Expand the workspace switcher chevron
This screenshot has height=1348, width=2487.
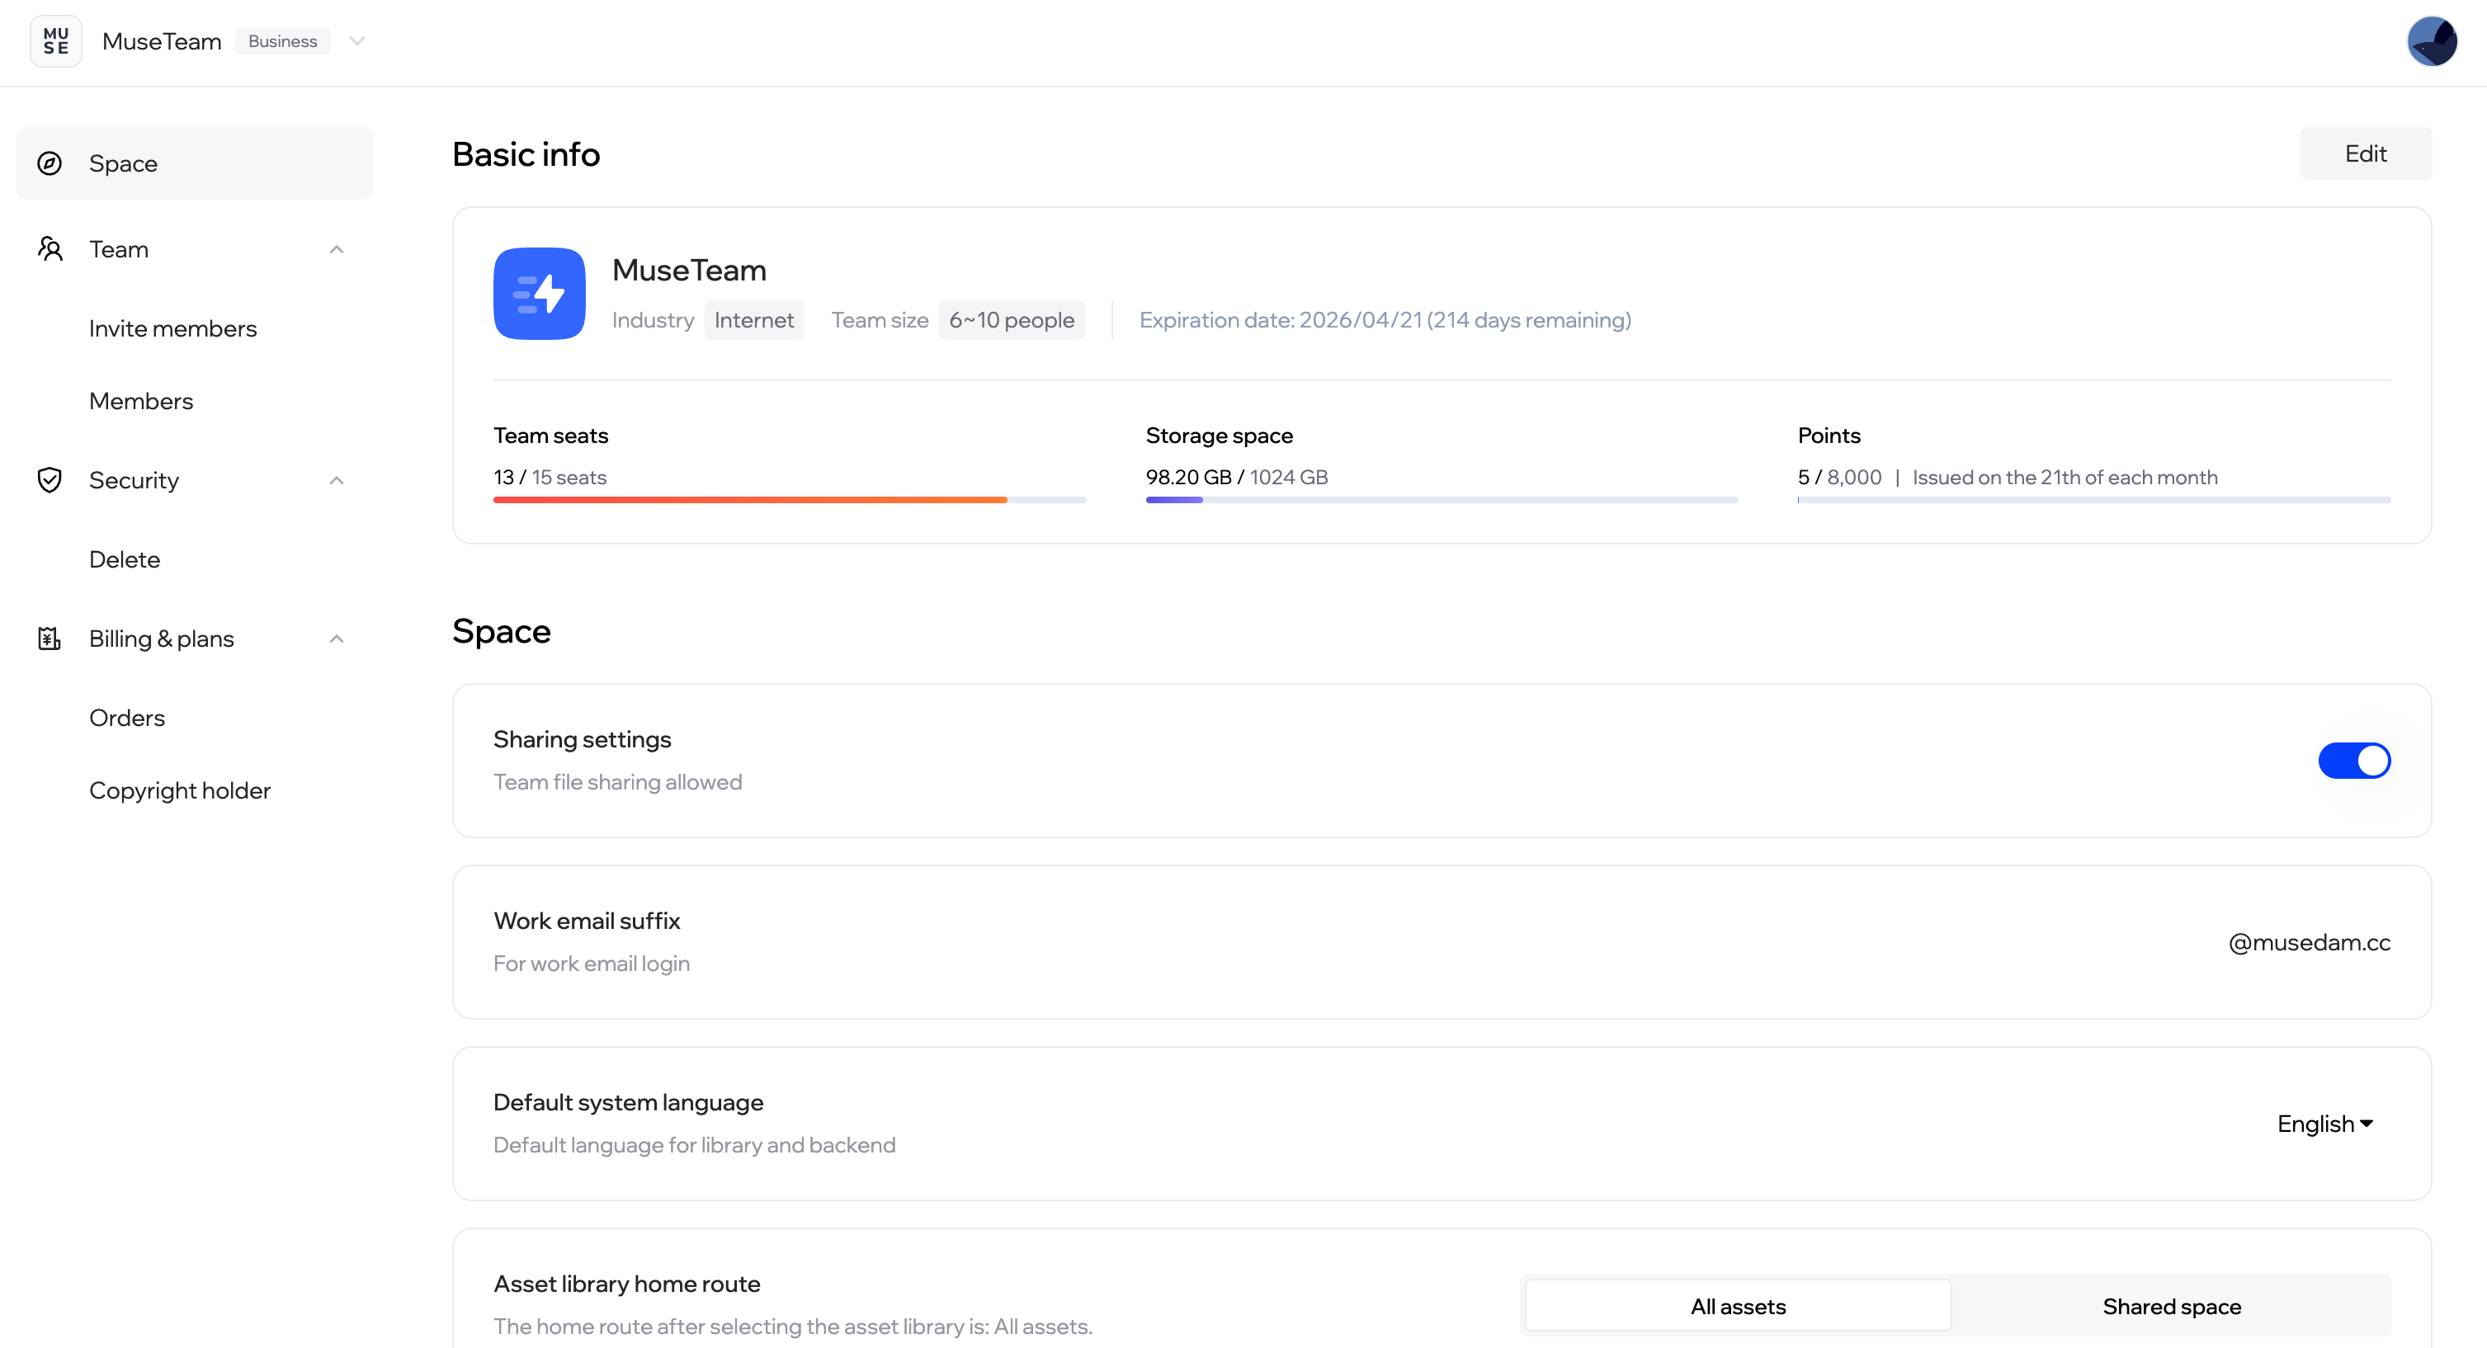[x=356, y=40]
